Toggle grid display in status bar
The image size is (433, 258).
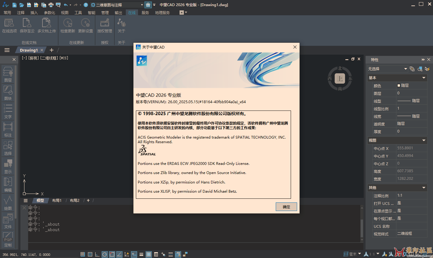pyautogui.click(x=83, y=254)
